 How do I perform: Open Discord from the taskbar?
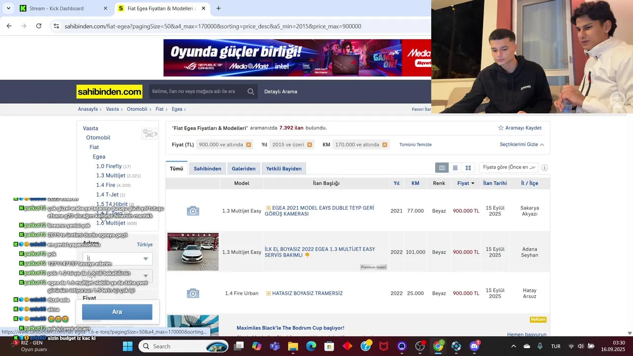click(x=474, y=346)
